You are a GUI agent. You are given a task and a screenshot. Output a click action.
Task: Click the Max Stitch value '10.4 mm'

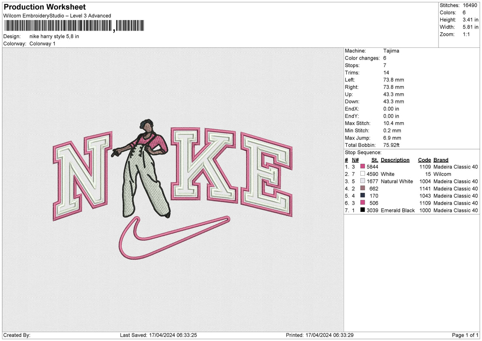394,123
